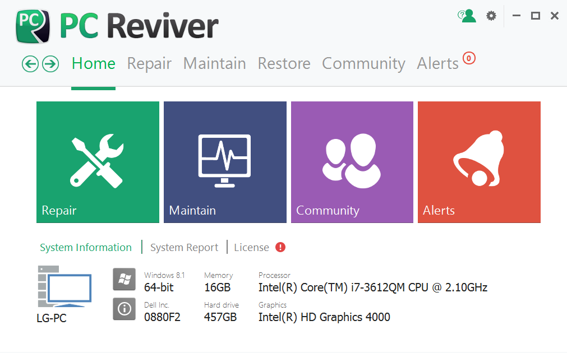567x353 pixels.
Task: Open the Maintain tile with monitor icon
Action: coord(225,162)
